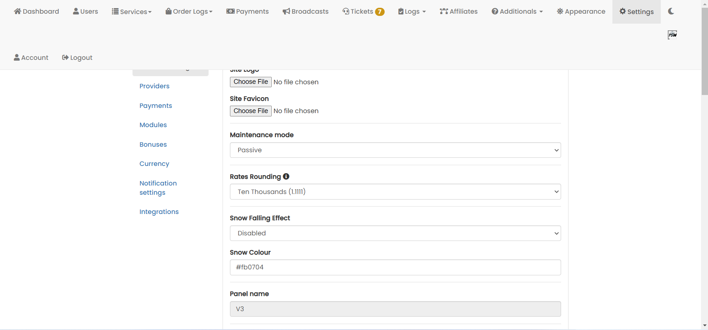Open the Account page
This screenshot has width=708, height=330.
click(31, 58)
